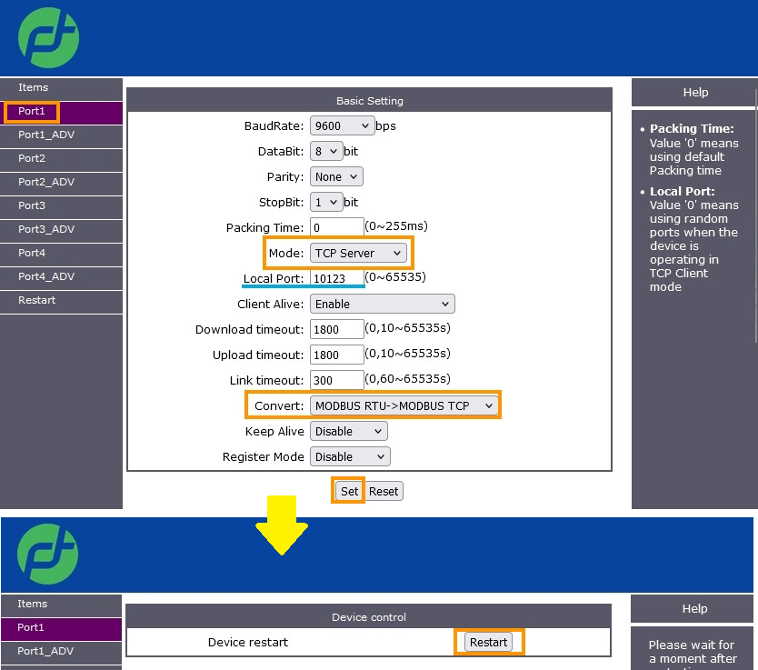Expand the DataBit dropdown
This screenshot has height=670, width=758.
[325, 151]
